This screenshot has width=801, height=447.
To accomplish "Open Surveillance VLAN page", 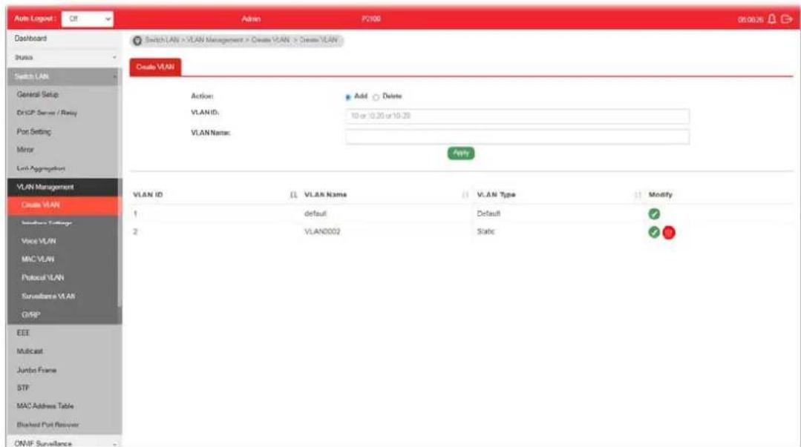I will tap(48, 297).
